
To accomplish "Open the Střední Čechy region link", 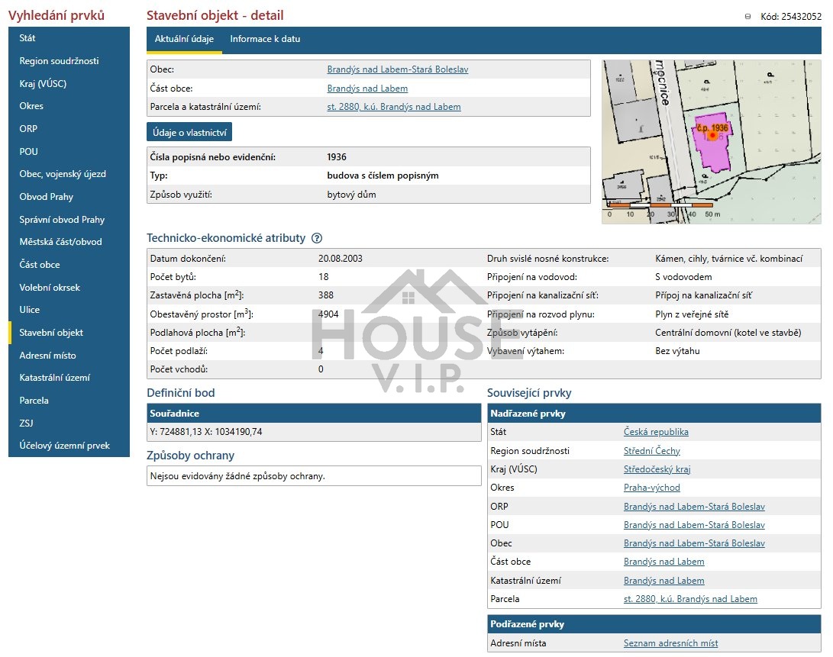I will tap(651, 451).
